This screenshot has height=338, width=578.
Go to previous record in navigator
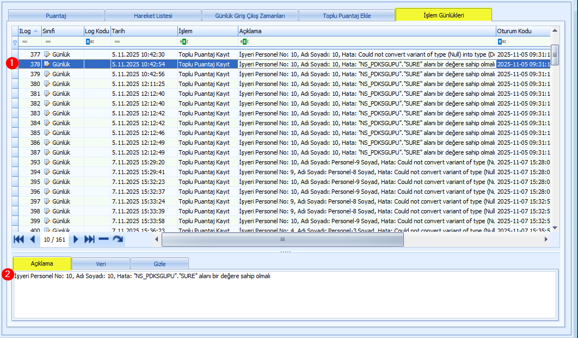pyautogui.click(x=32, y=239)
